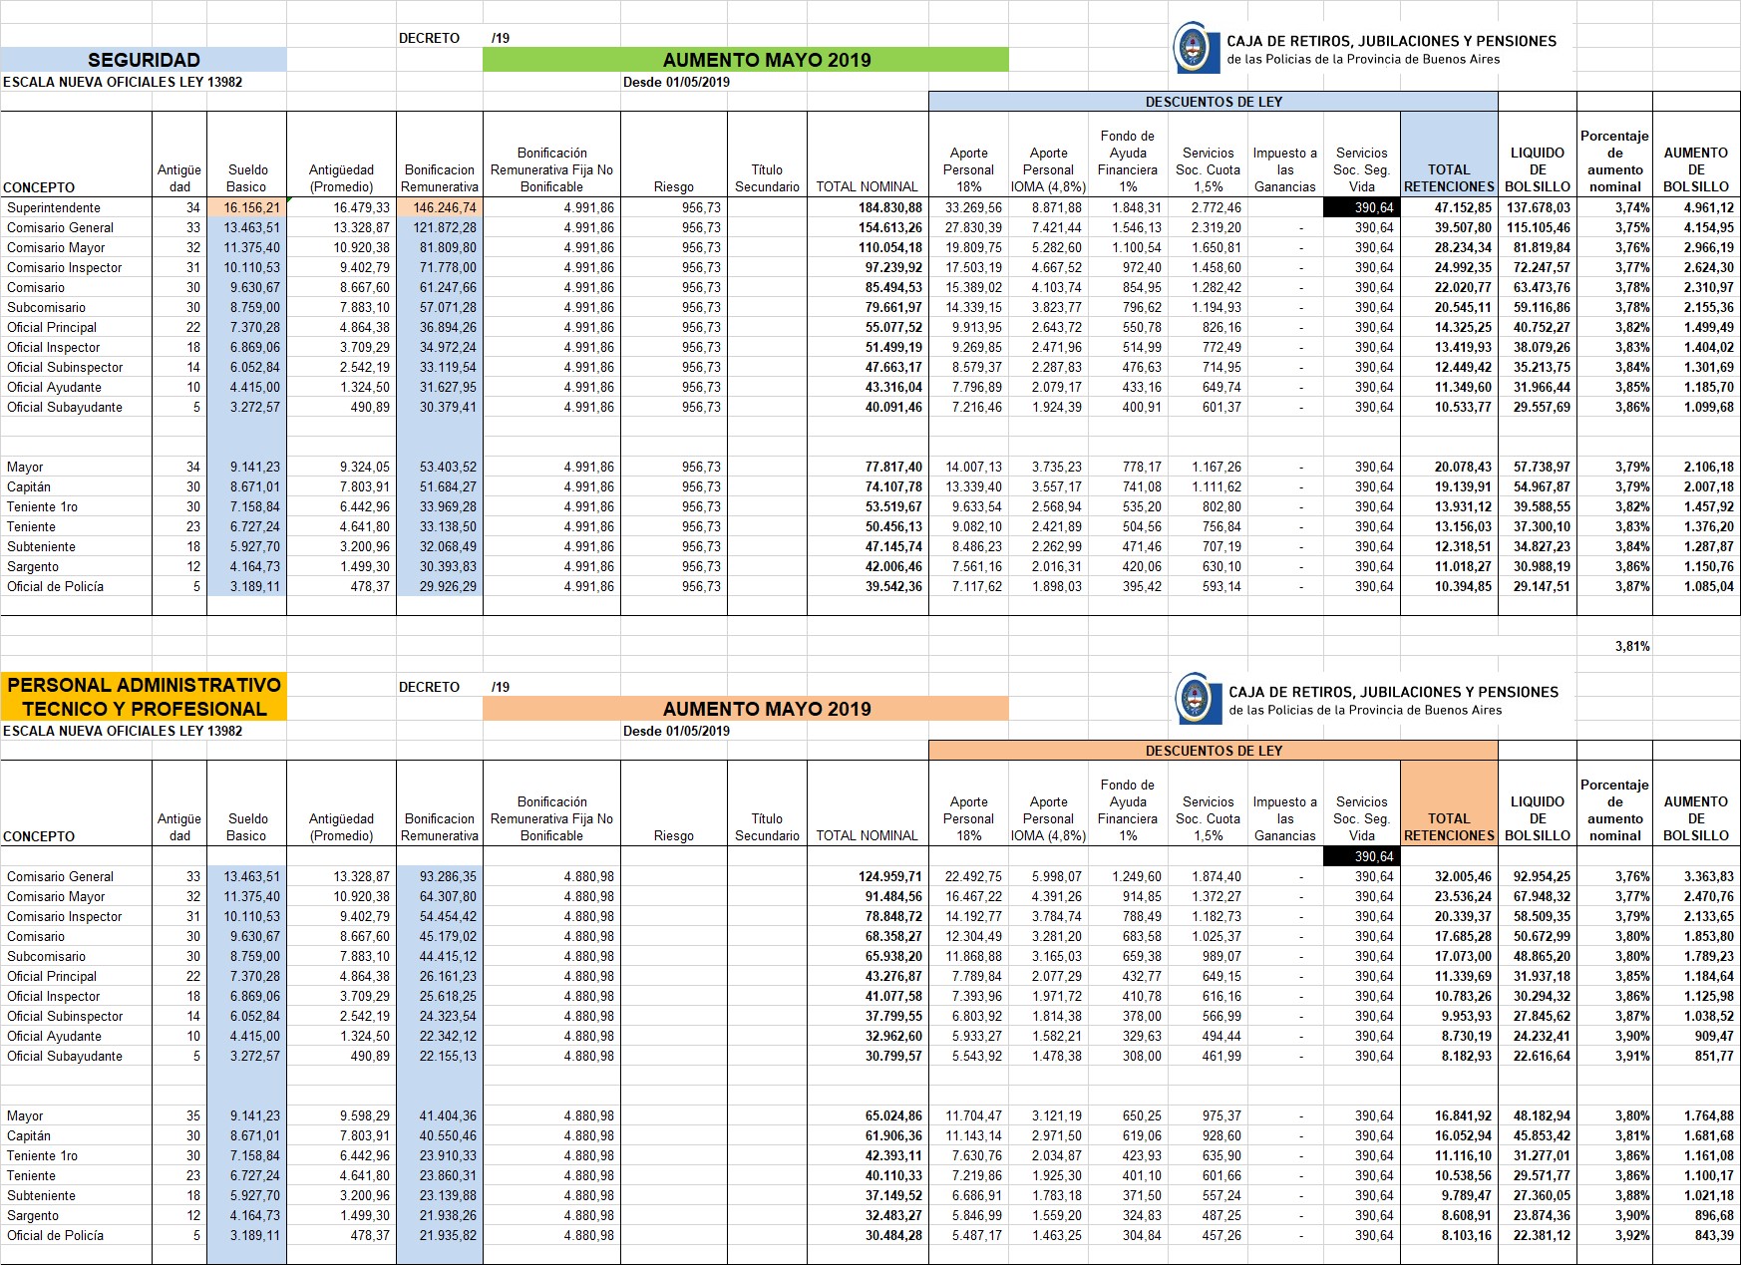The image size is (1741, 1265).
Task: Click the average percentage cell 3,81%
Action: [x=1614, y=646]
